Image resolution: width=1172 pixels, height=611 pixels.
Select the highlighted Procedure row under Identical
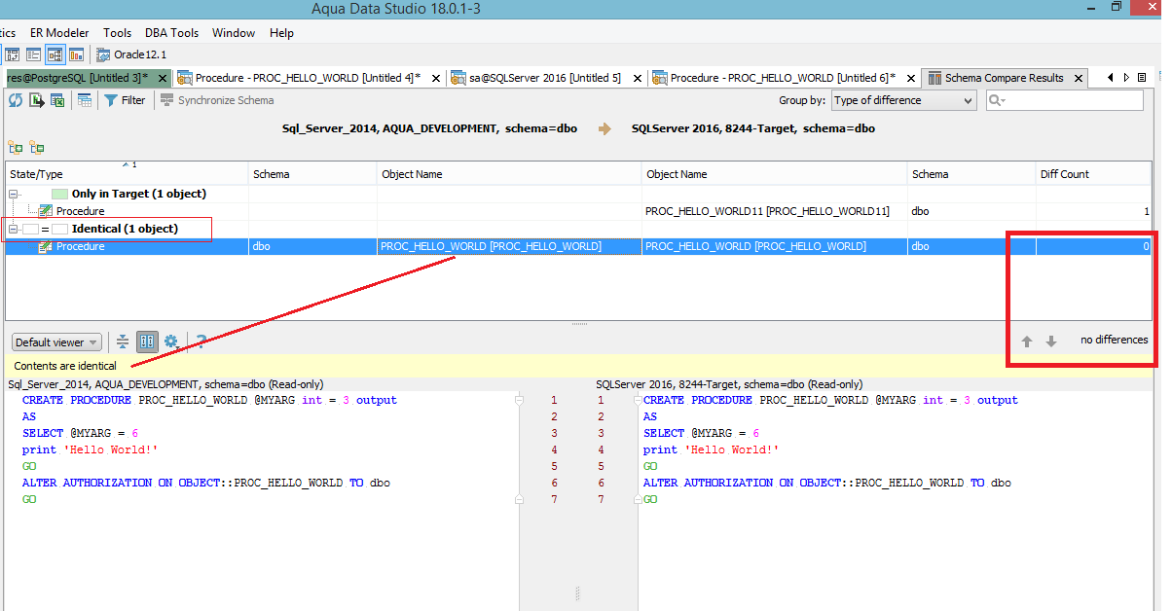pyautogui.click(x=578, y=246)
